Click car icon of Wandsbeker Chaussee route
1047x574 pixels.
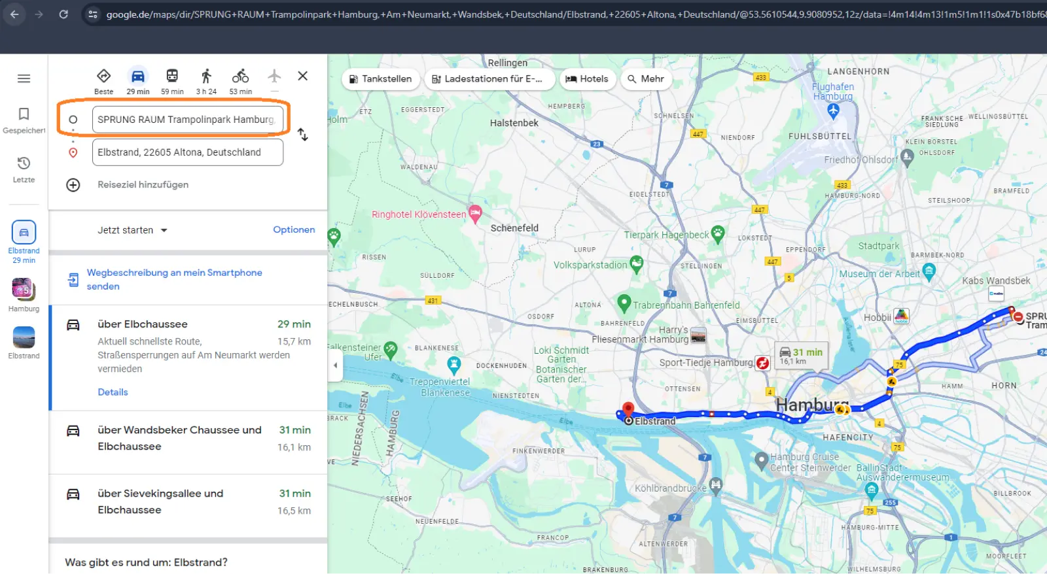pyautogui.click(x=73, y=431)
